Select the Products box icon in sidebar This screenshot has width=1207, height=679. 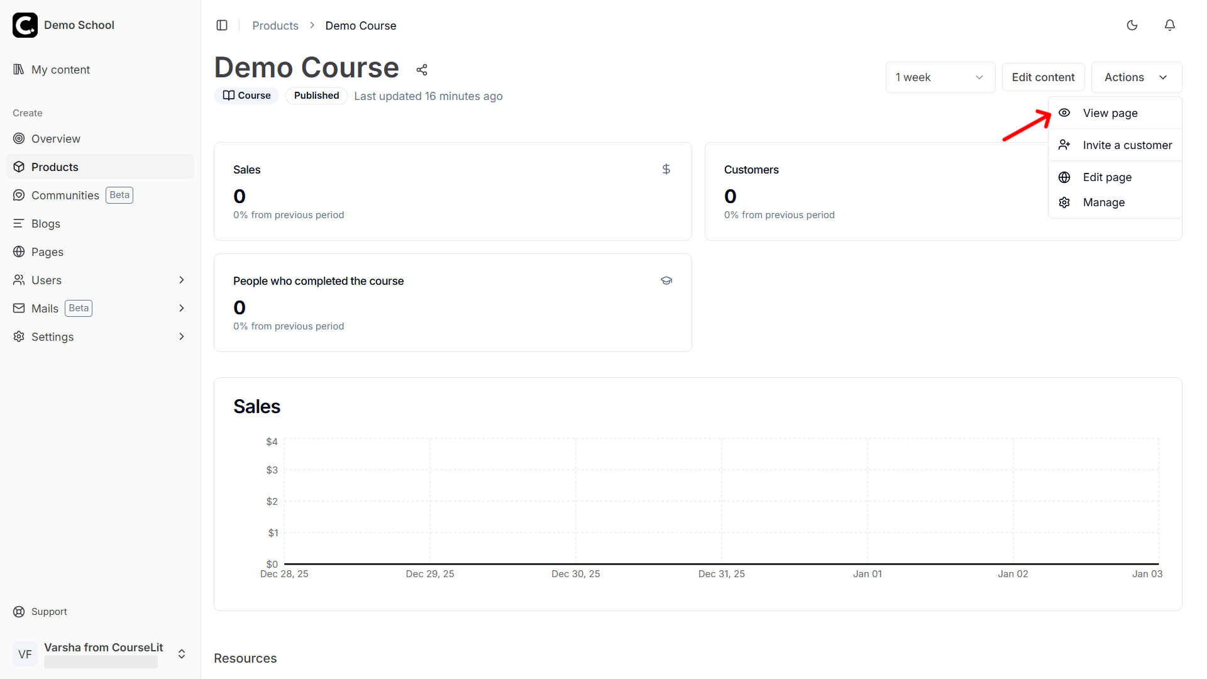pos(19,167)
